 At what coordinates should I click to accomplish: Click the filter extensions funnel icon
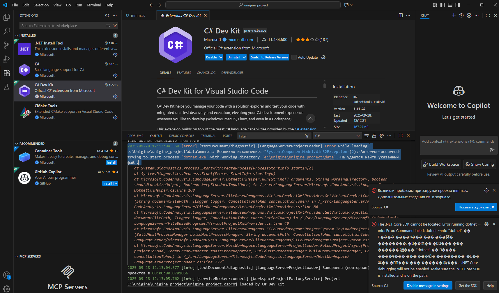tap(115, 26)
